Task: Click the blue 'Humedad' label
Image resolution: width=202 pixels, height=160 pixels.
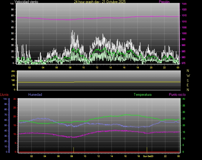Action: tap(35, 95)
